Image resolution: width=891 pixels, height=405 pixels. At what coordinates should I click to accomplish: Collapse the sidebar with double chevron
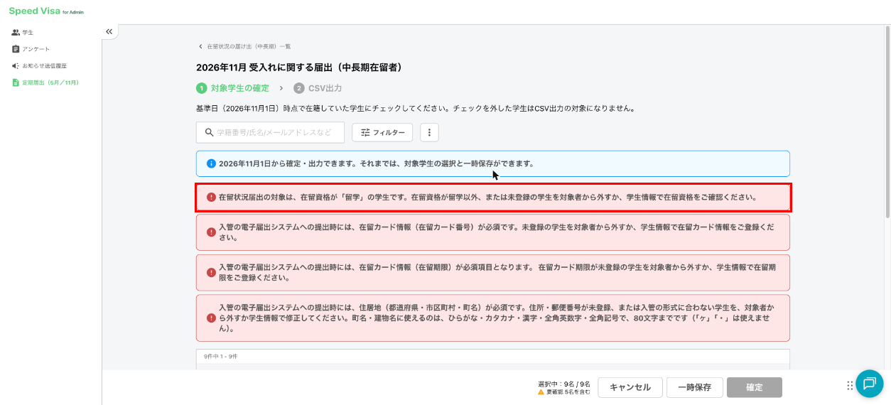coord(109,31)
